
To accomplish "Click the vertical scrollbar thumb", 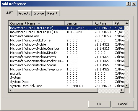I will click(x=127, y=54).
